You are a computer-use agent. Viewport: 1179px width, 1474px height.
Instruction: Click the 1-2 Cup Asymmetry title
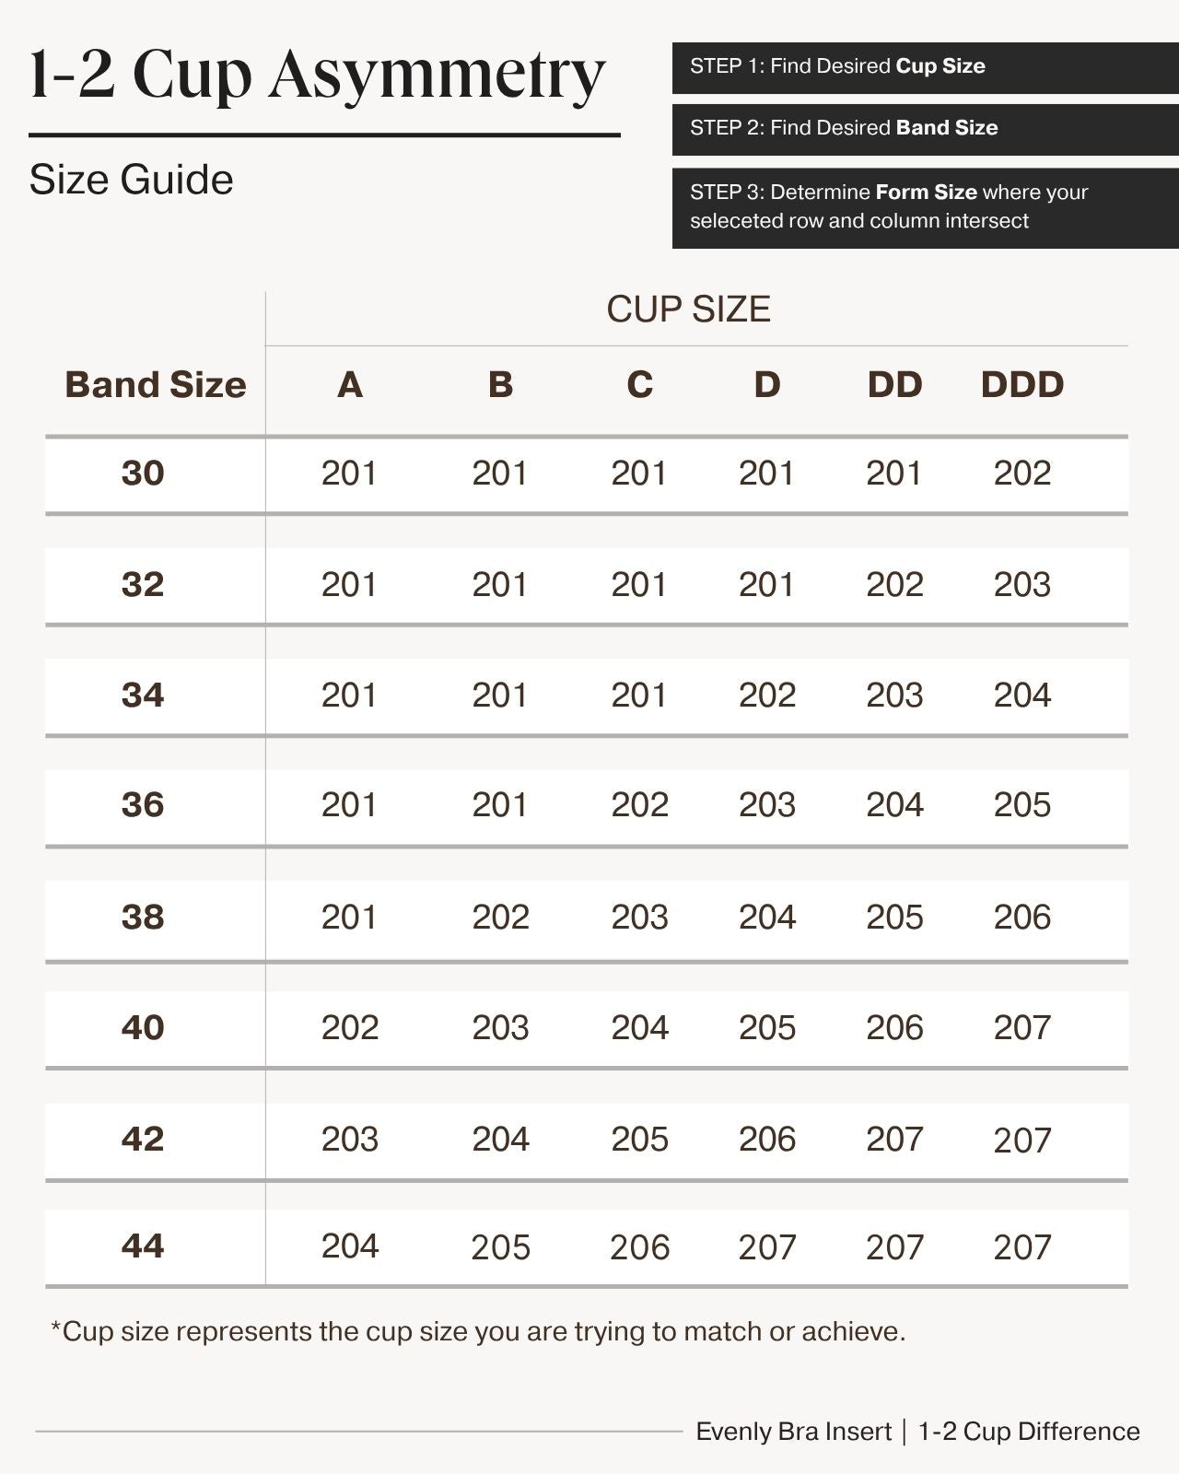pos(317,76)
